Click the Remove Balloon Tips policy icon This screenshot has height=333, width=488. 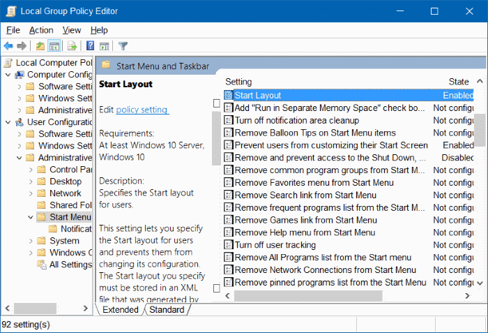pos(229,133)
